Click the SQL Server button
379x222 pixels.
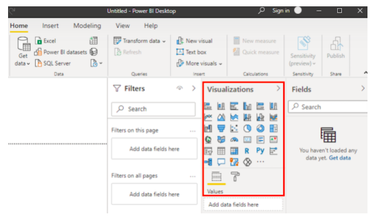(x=52, y=63)
